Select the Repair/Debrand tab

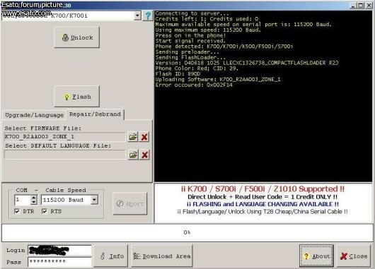click(x=96, y=114)
